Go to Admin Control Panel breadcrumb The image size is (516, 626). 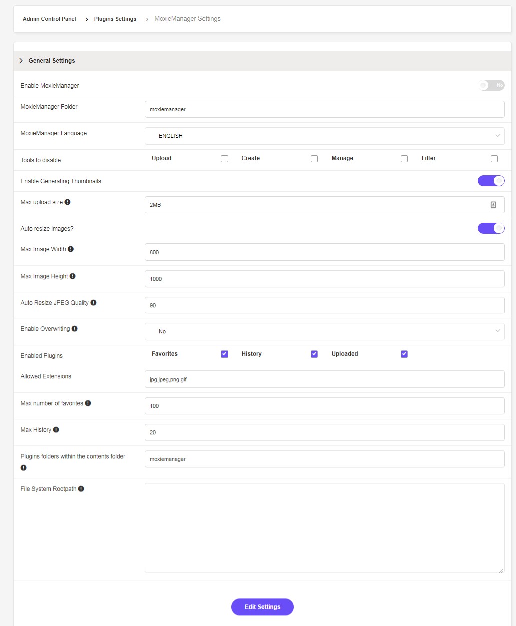click(x=49, y=19)
